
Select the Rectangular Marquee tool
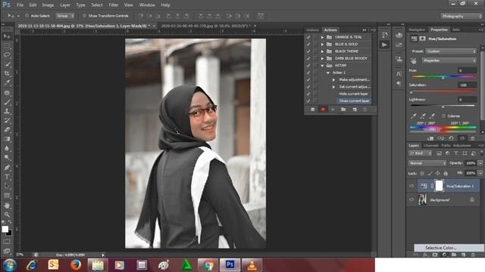(x=7, y=45)
